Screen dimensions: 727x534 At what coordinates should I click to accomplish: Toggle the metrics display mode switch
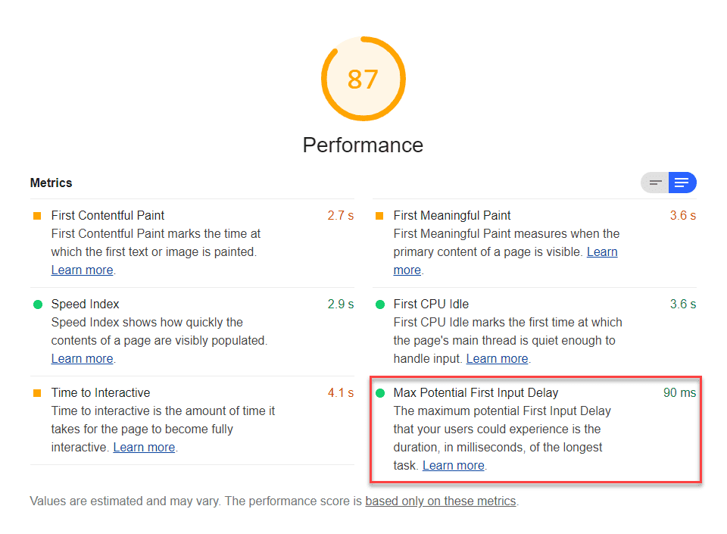point(669,183)
